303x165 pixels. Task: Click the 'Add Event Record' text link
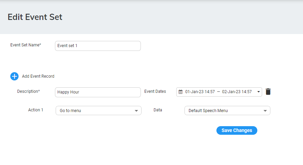click(38, 76)
